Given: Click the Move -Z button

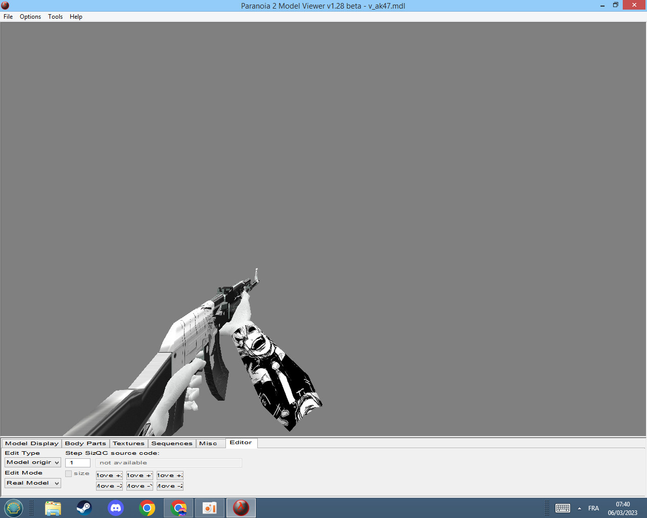Looking at the screenshot, I should 170,486.
